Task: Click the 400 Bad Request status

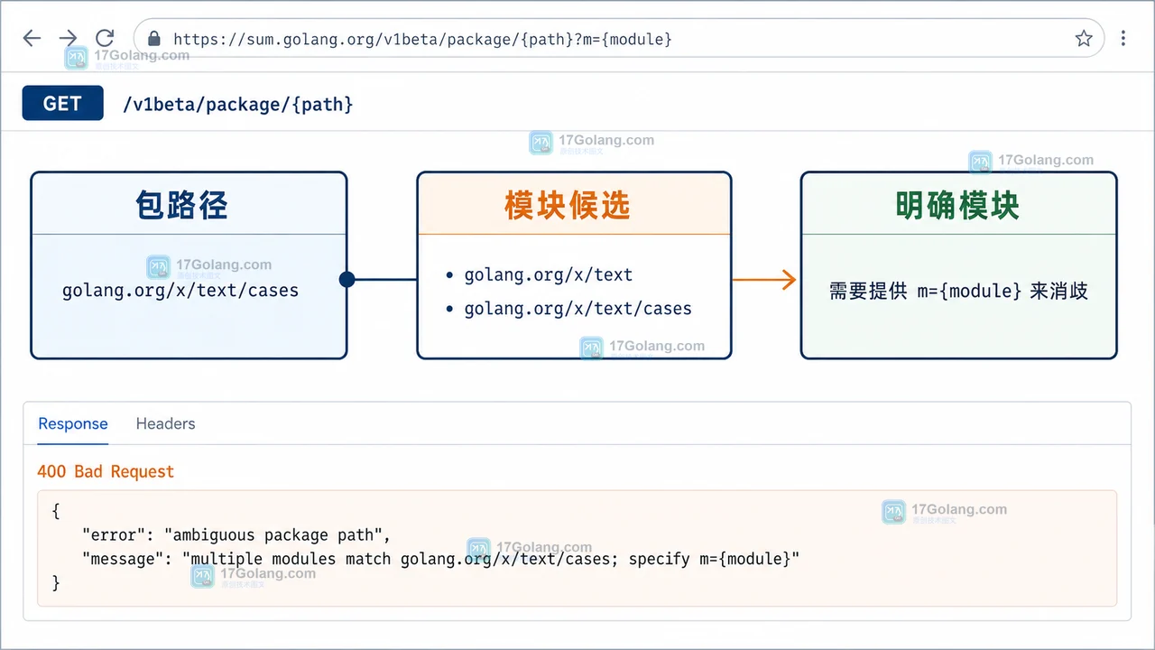Action: [106, 471]
